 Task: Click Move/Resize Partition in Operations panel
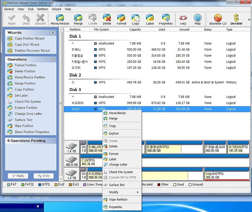pos(30,77)
